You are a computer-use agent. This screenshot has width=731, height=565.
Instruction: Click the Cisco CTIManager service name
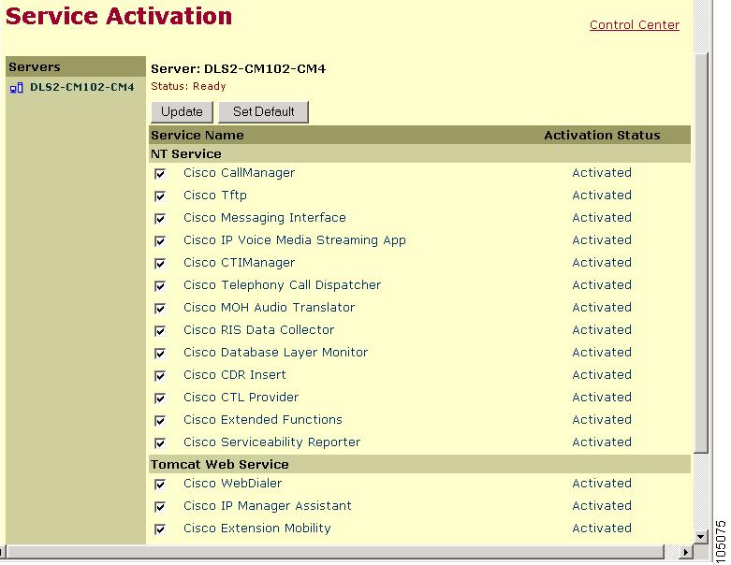click(x=240, y=263)
